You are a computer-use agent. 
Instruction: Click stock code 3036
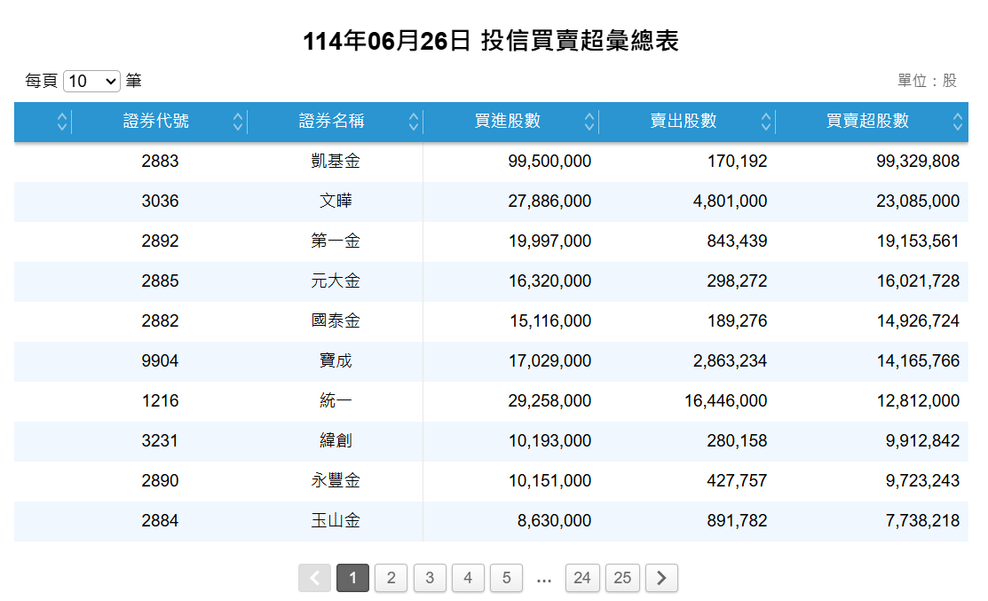click(x=160, y=201)
